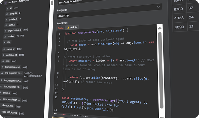Select the first_response_in... field pill
Viewport: 199px width, 118px height.
tap(11, 81)
